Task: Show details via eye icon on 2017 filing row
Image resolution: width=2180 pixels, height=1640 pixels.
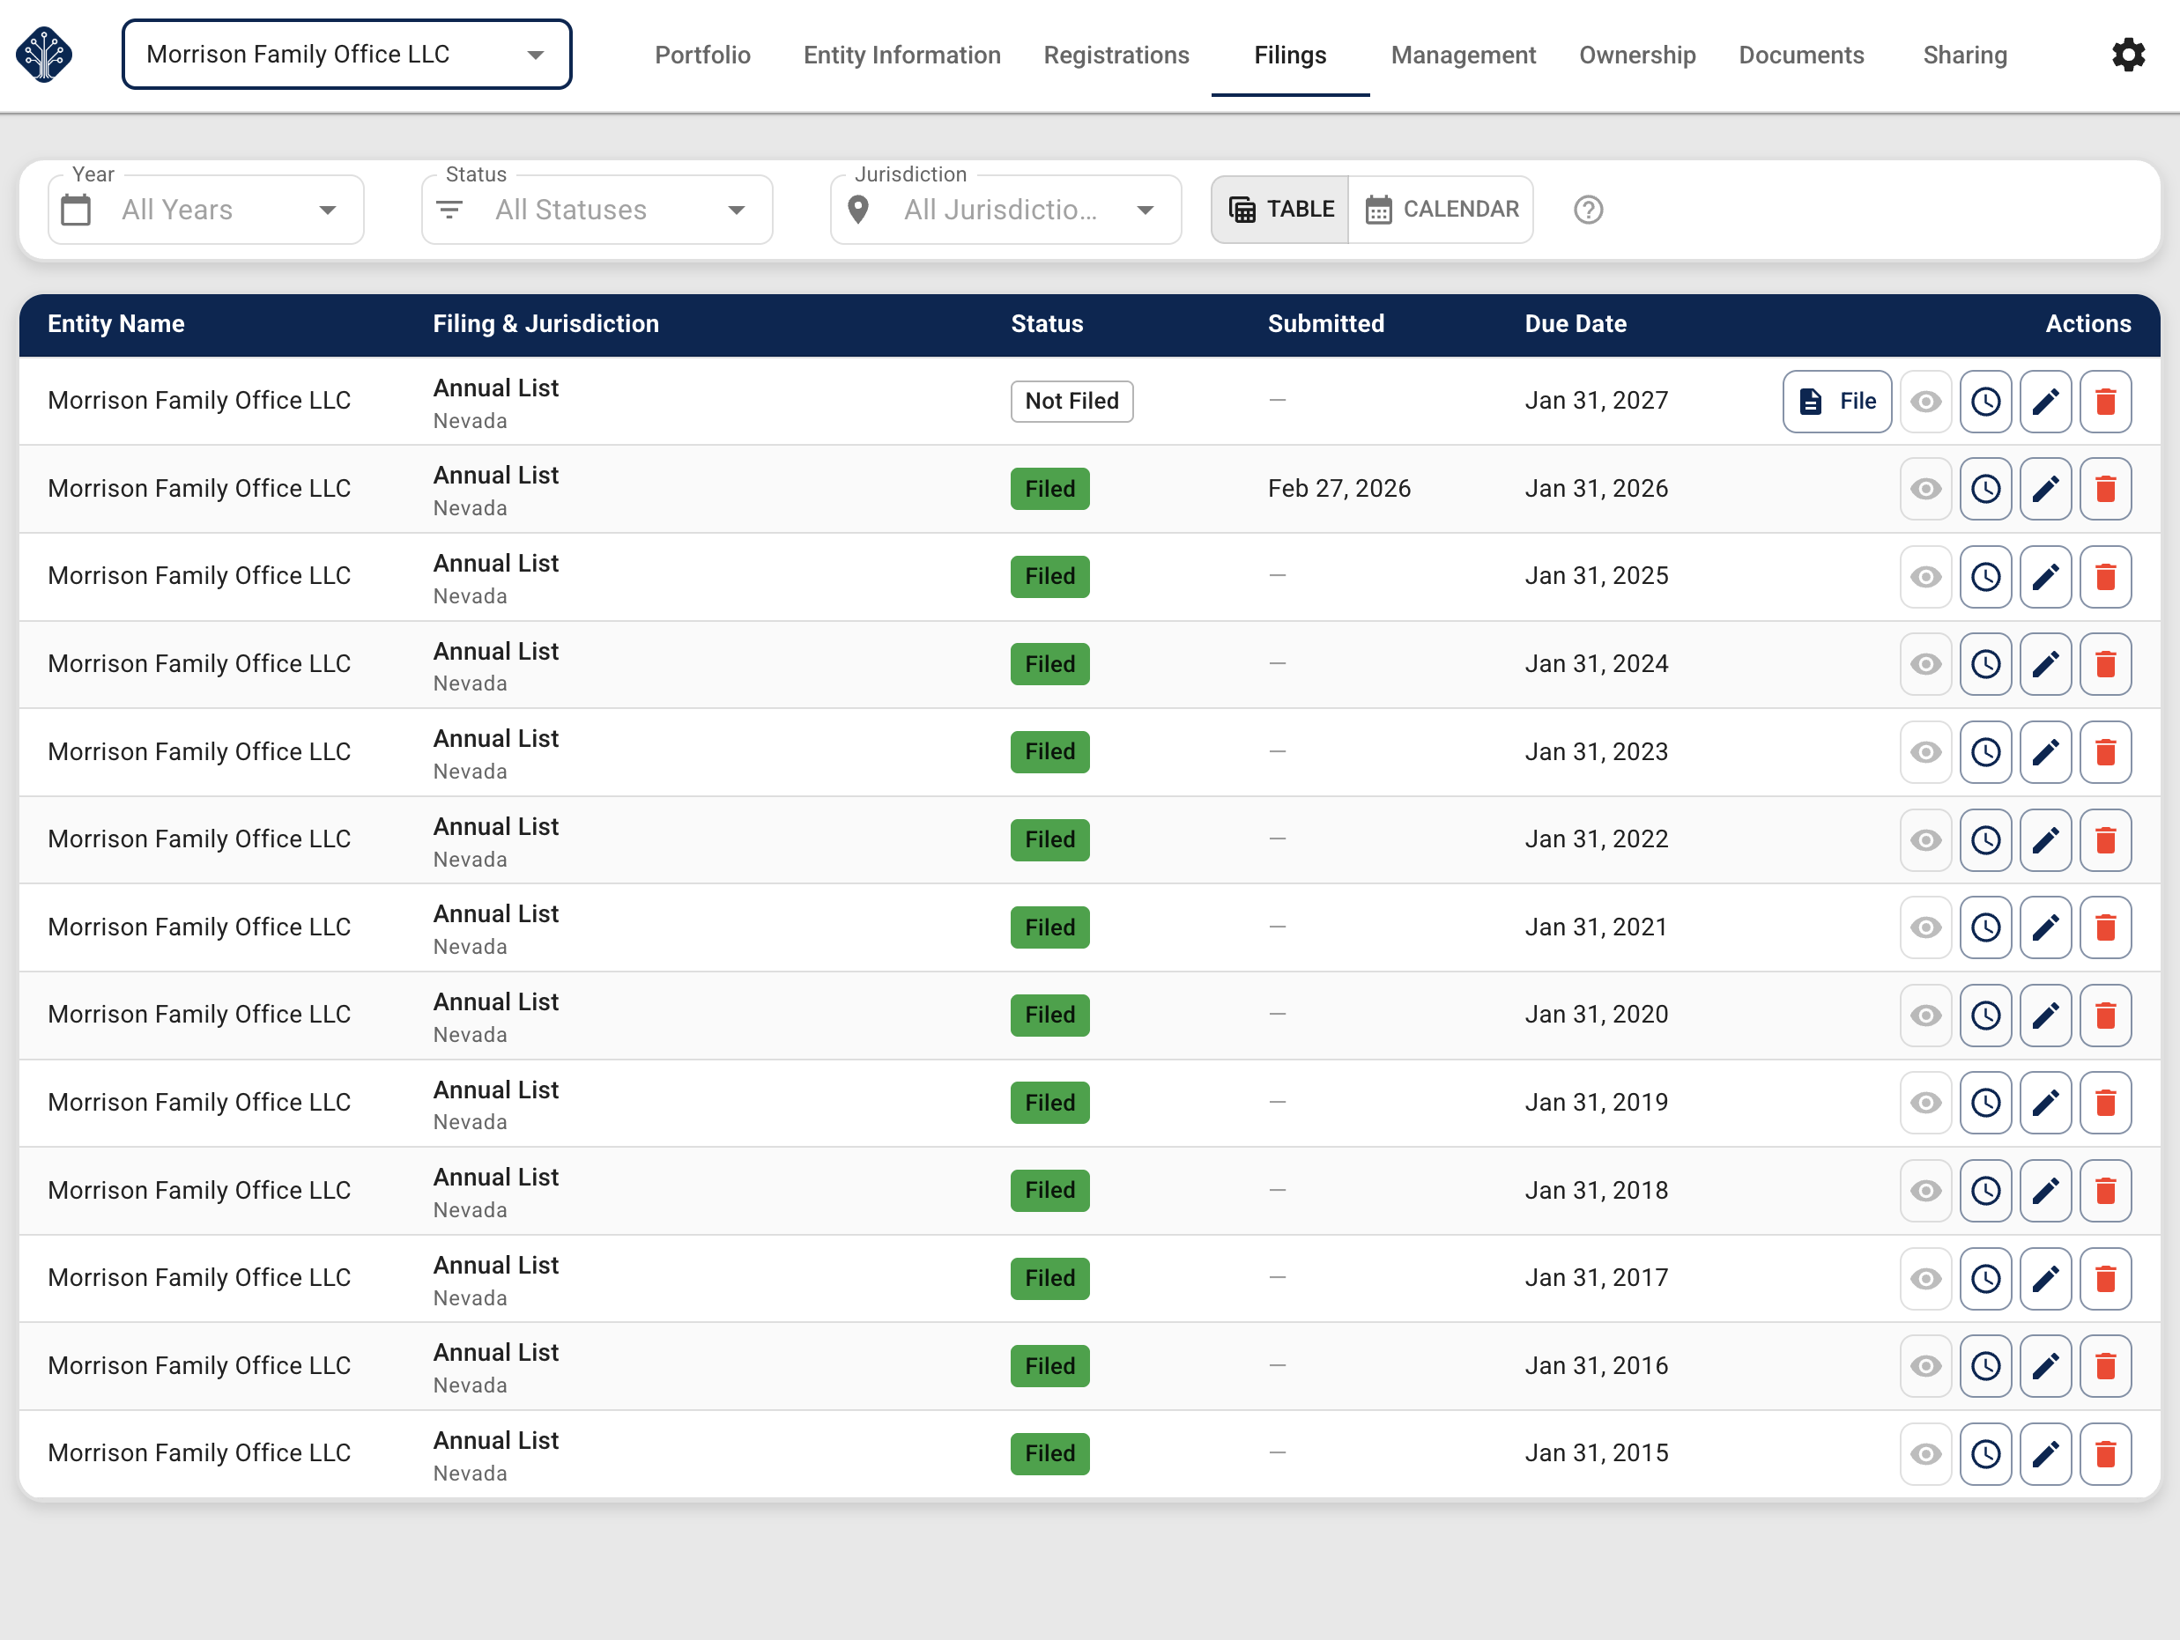Action: pos(1924,1277)
